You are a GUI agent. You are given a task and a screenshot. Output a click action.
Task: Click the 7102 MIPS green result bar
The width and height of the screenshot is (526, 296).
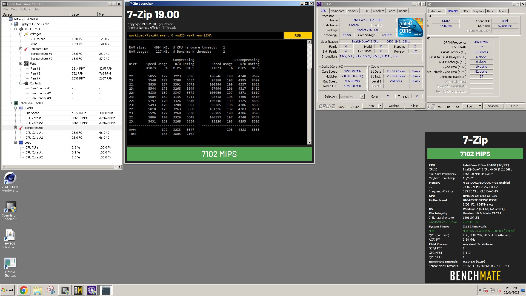coord(219,154)
